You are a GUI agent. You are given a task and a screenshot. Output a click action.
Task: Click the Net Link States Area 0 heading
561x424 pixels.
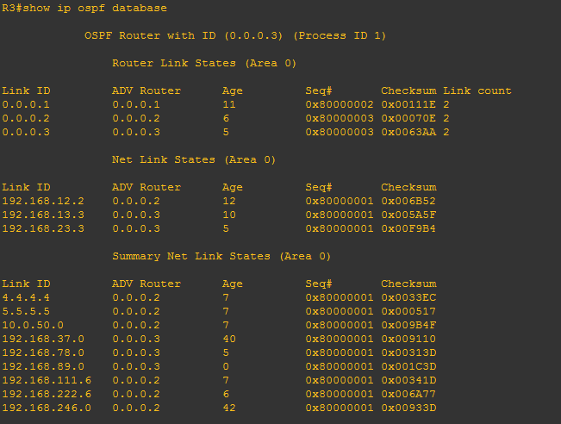pyautogui.click(x=194, y=159)
